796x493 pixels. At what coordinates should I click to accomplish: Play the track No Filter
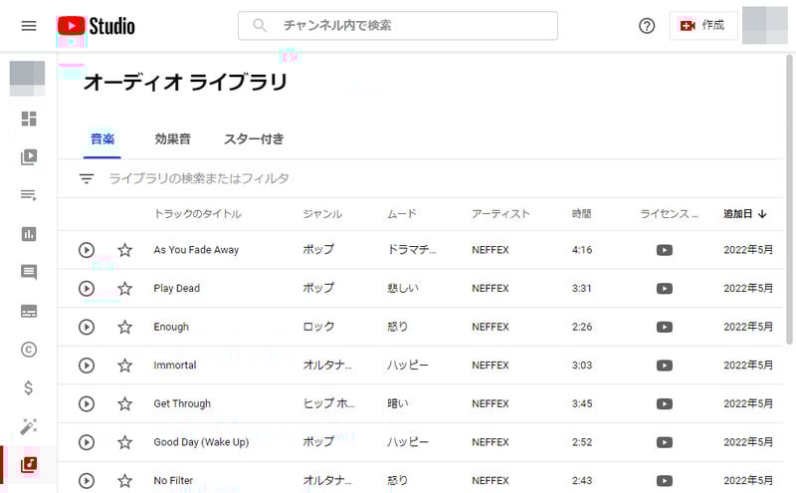(87, 481)
